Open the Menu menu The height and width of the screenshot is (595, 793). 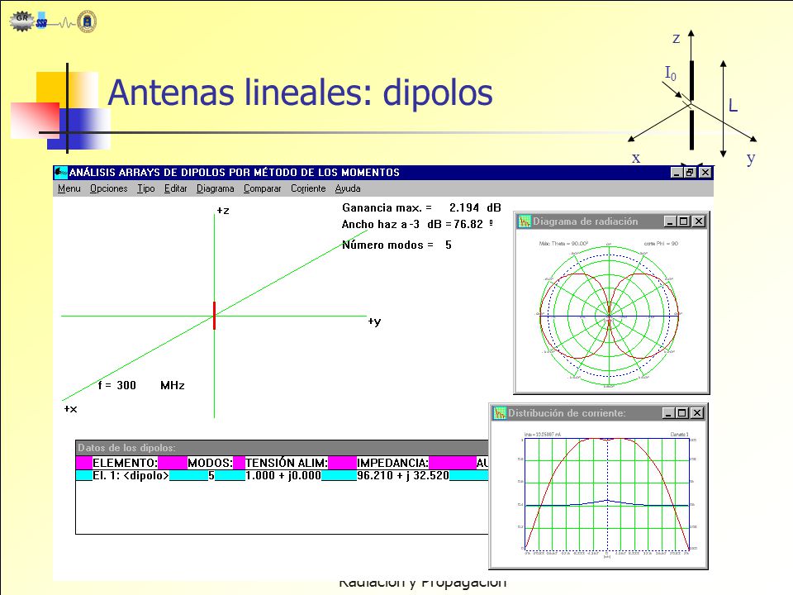click(69, 188)
